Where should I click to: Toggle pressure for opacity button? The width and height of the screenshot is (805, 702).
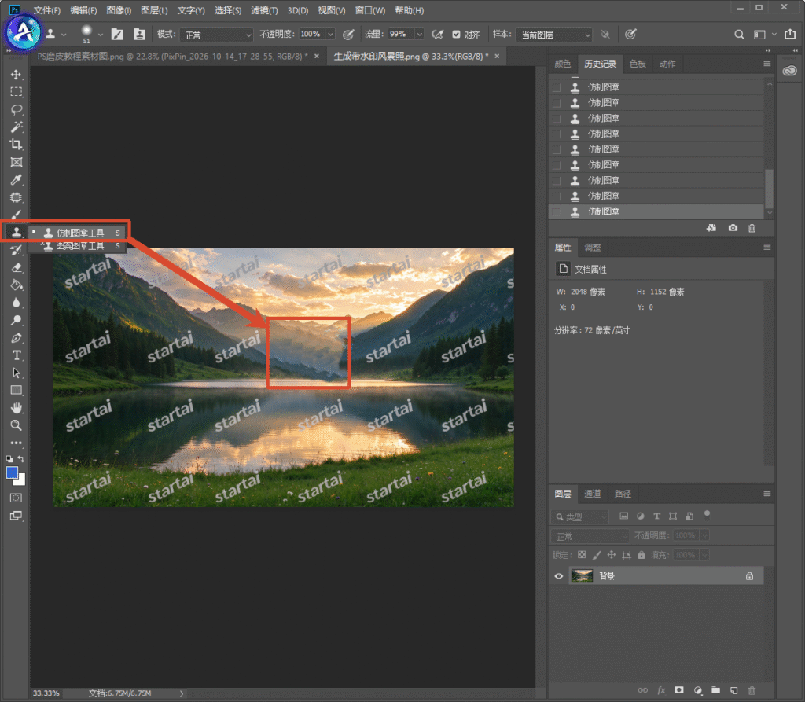pos(348,35)
